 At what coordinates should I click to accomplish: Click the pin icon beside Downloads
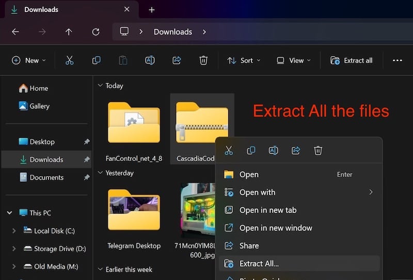click(x=87, y=159)
